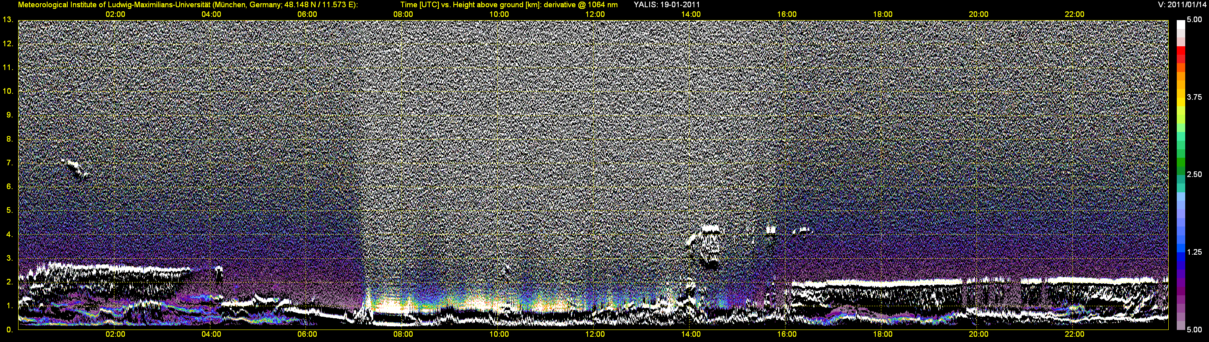Viewport: 1209px width, 342px height.
Task: Click the 16:00 label on the bottom time axis
Action: pyautogui.click(x=787, y=334)
